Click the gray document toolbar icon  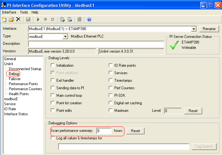tap(80, 19)
